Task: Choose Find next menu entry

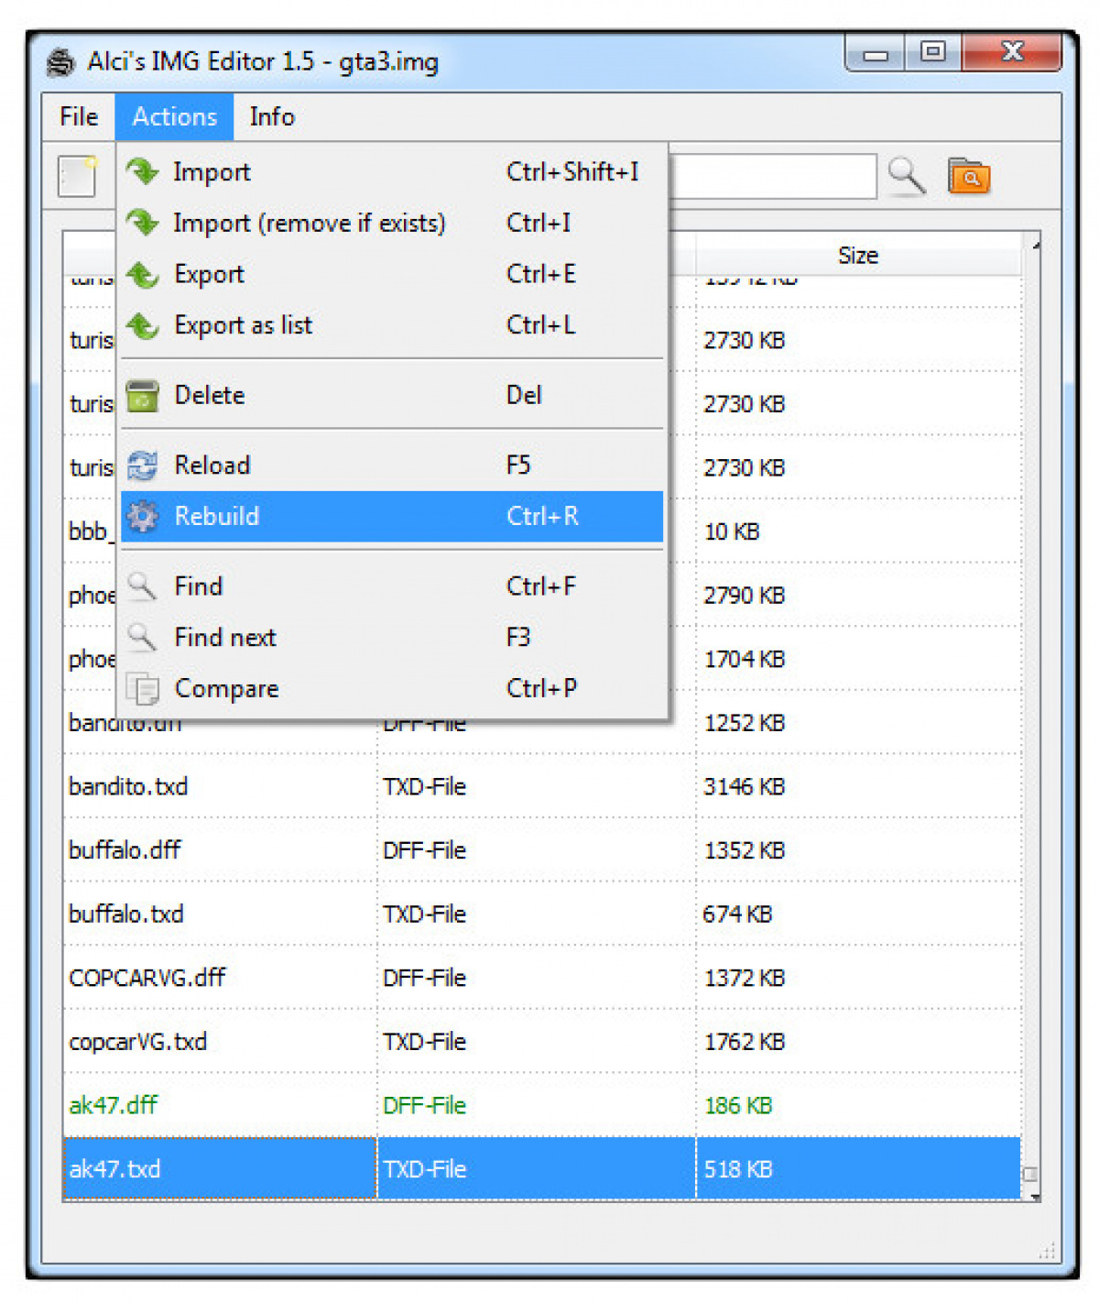Action: coord(392,637)
